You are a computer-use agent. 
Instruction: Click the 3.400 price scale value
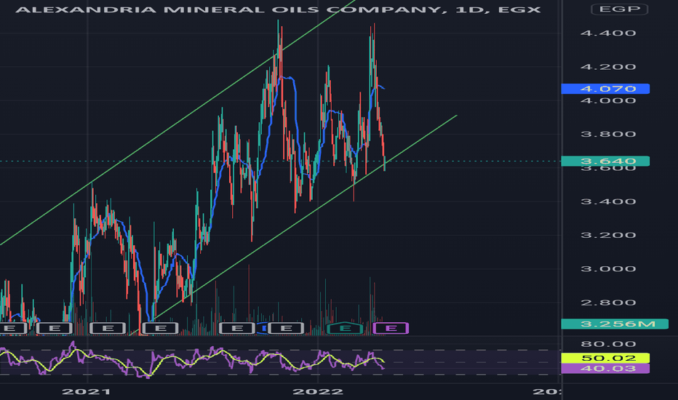[607, 201]
